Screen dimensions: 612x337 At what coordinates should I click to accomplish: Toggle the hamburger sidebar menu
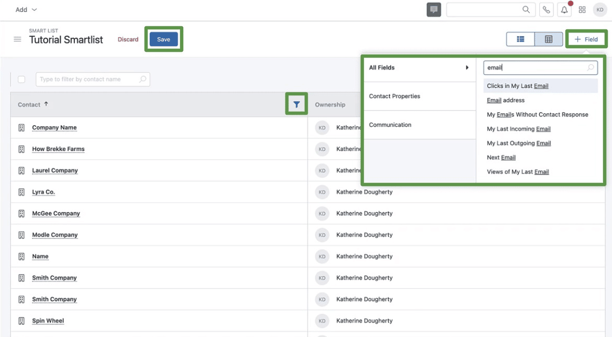17,39
